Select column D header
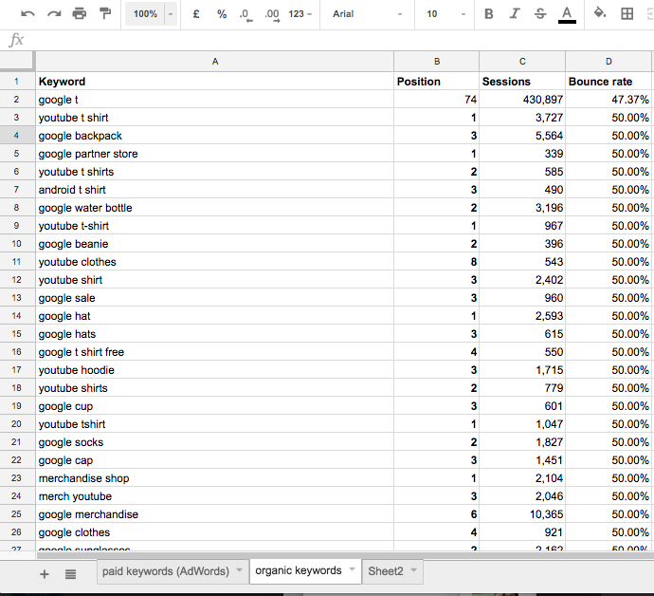The image size is (654, 596). (609, 62)
